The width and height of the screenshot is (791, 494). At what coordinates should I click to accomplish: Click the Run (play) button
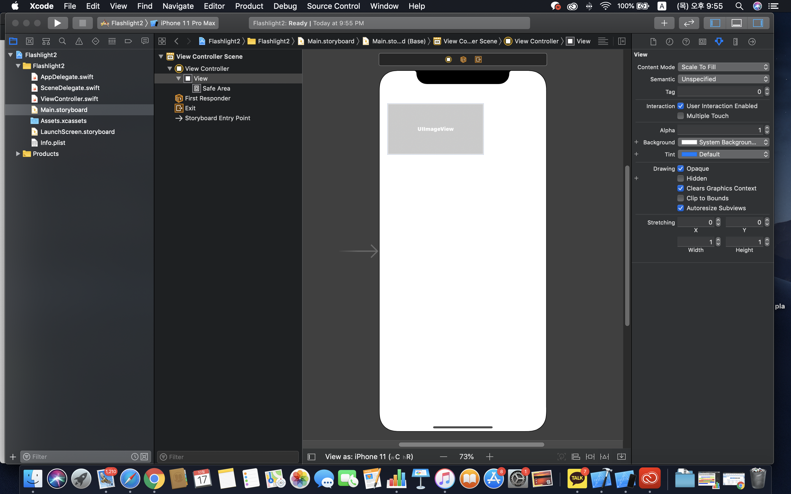[57, 23]
